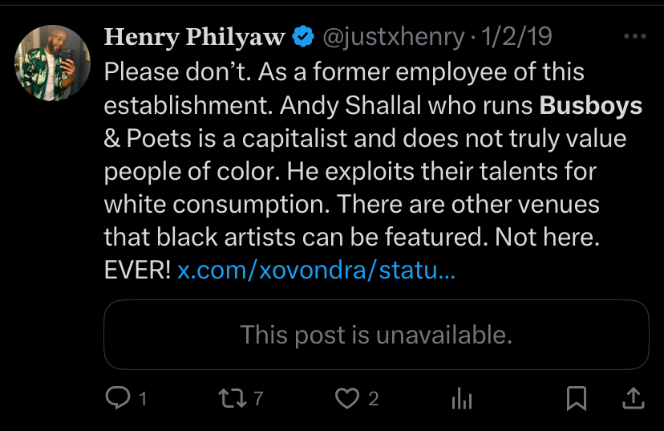This screenshot has height=431, width=664.
Task: Open the share arrow icon
Action: click(633, 398)
